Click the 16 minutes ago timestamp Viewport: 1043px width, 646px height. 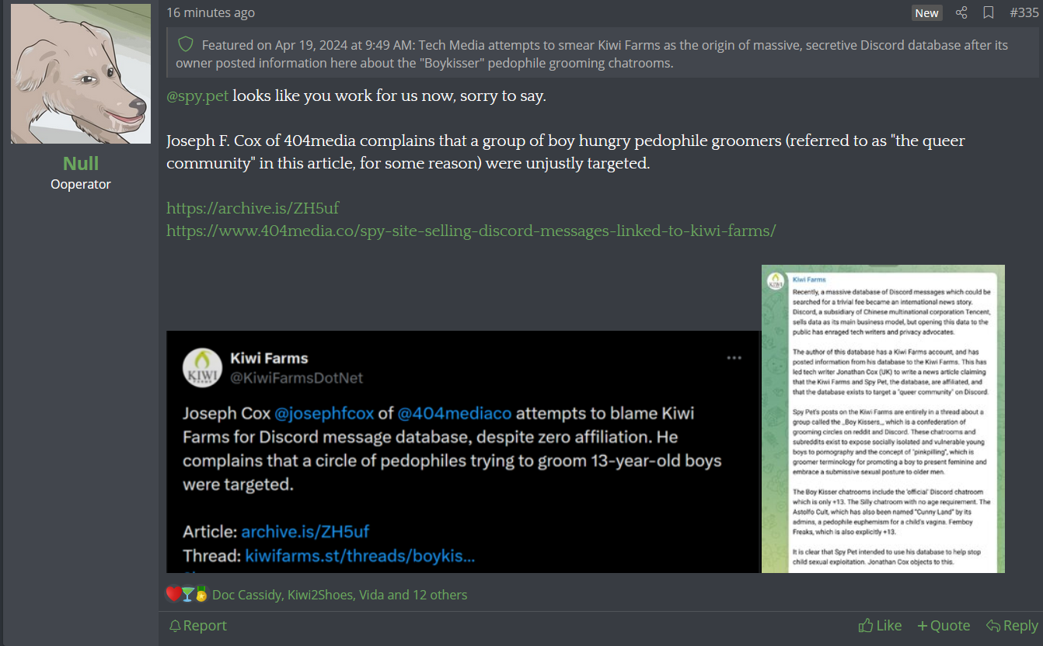click(211, 12)
